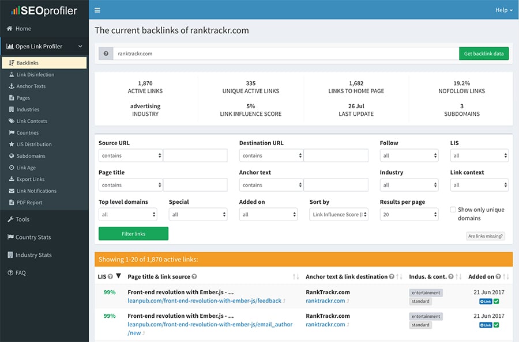Click the Link Disinfection sidebar icon
This screenshot has width=519, height=342.
click(12, 75)
